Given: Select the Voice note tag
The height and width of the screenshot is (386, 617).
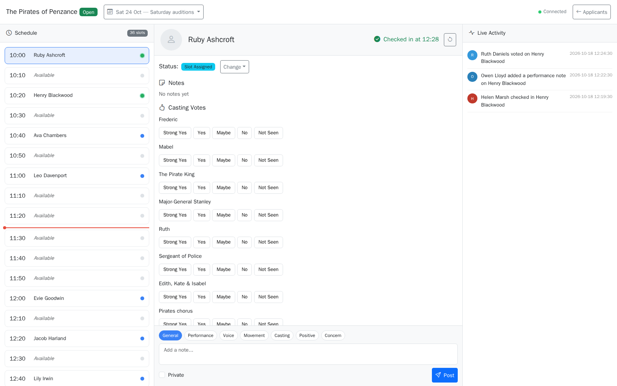Looking at the screenshot, I should coord(229,335).
